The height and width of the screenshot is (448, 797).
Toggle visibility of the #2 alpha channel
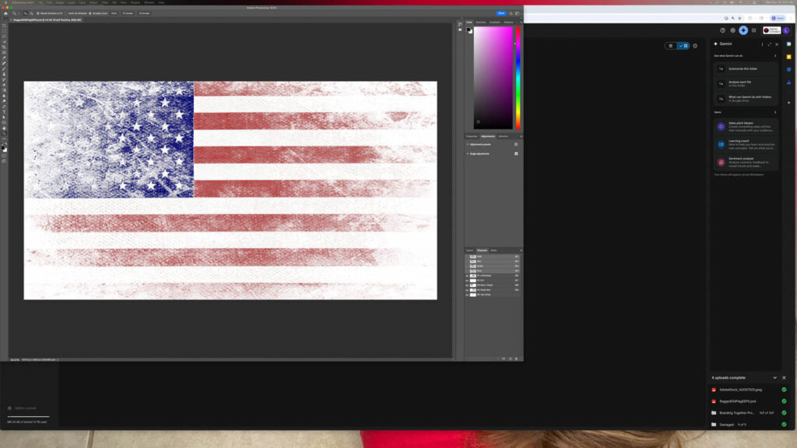pyautogui.click(x=467, y=280)
